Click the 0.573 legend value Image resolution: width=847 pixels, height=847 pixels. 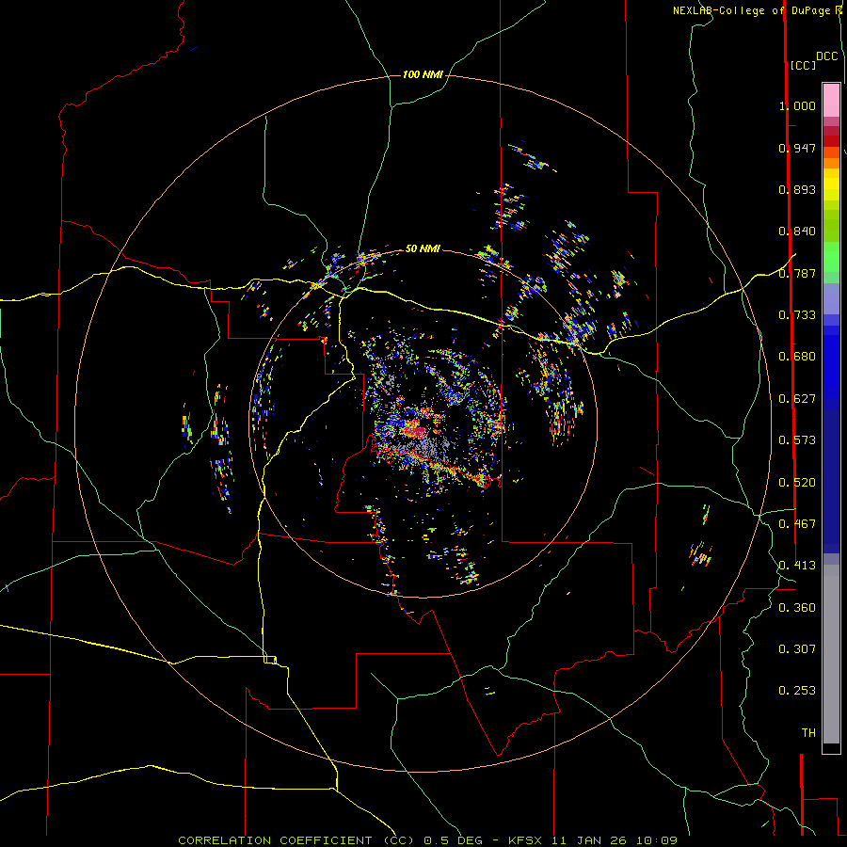tap(797, 440)
